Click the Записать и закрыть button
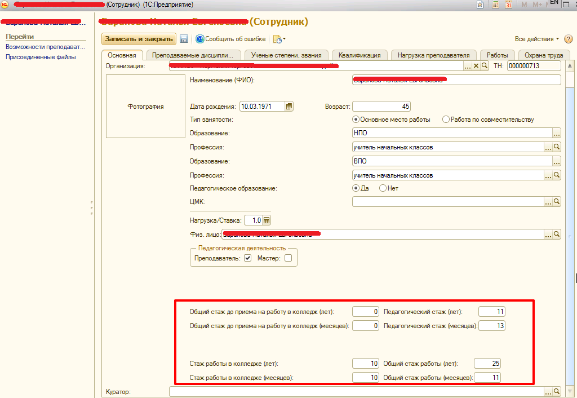The width and height of the screenshot is (577, 398). pos(138,39)
